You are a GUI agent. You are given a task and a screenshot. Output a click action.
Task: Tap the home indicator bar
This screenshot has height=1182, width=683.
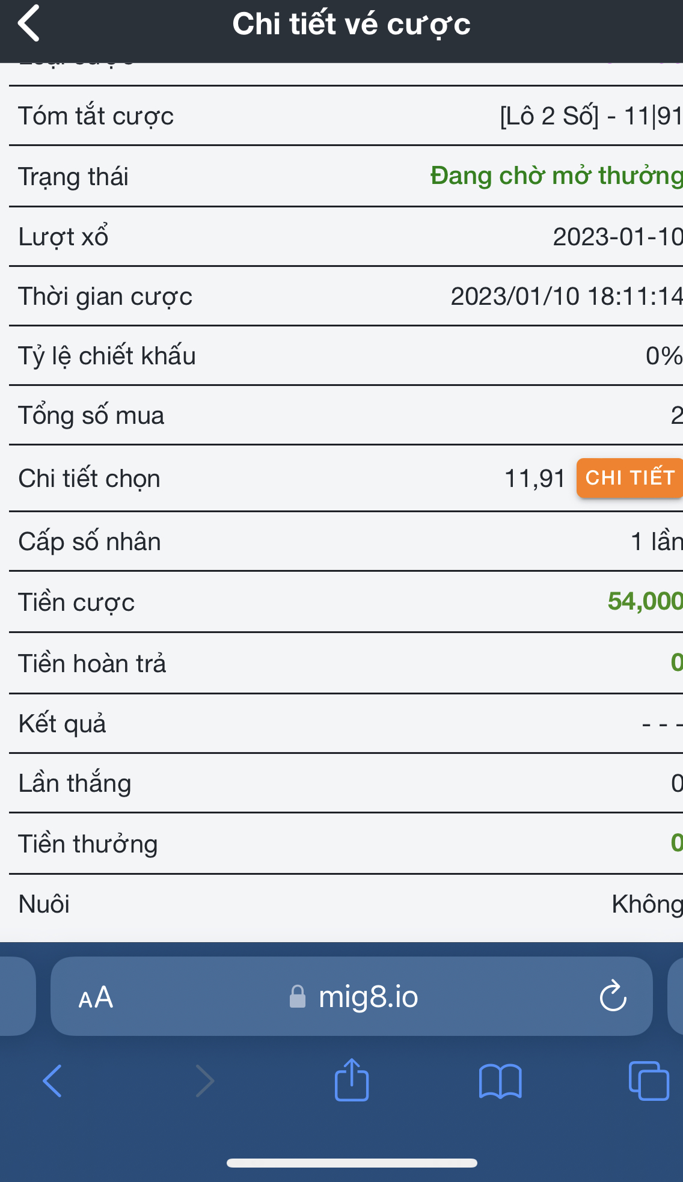pos(352,1163)
